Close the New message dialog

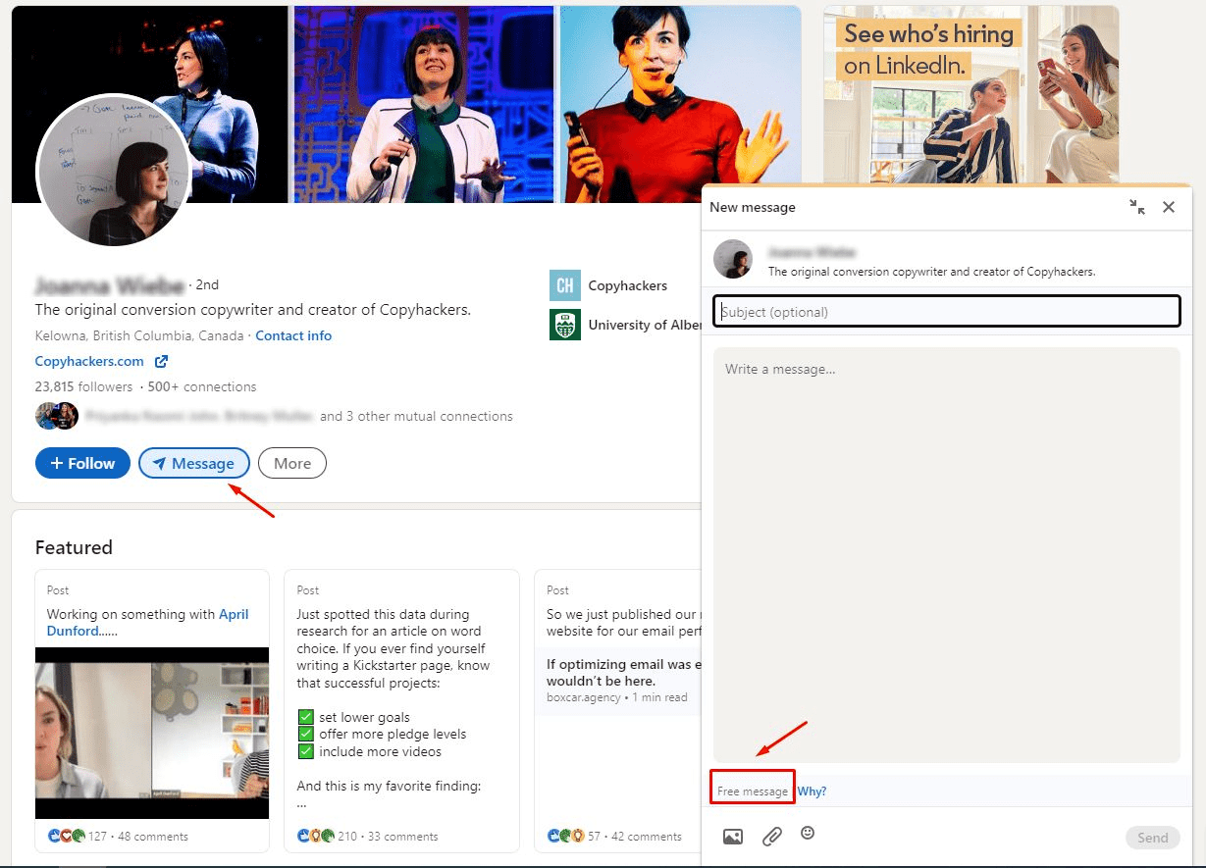point(1168,207)
